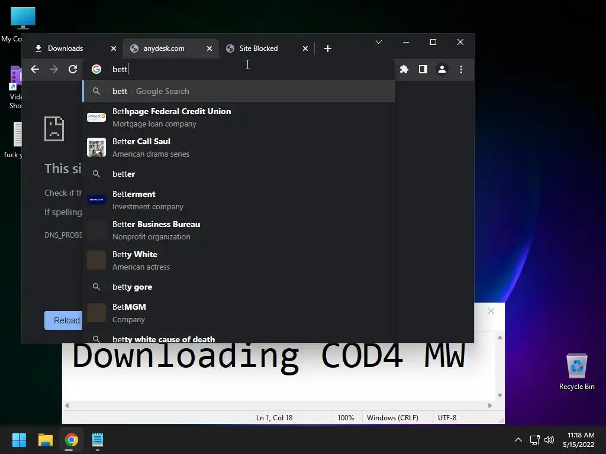Choose BetMGM company suggestion

pos(239,313)
